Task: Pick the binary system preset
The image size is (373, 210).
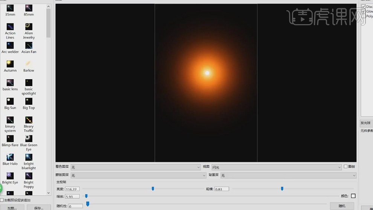Action: 10,124
